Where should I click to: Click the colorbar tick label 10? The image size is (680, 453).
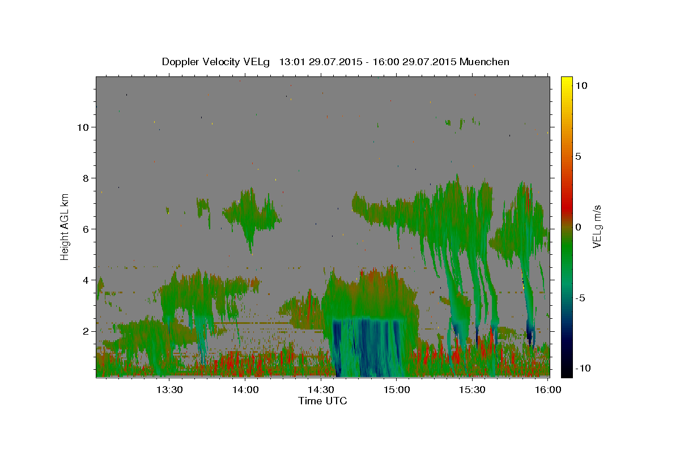[x=581, y=86]
